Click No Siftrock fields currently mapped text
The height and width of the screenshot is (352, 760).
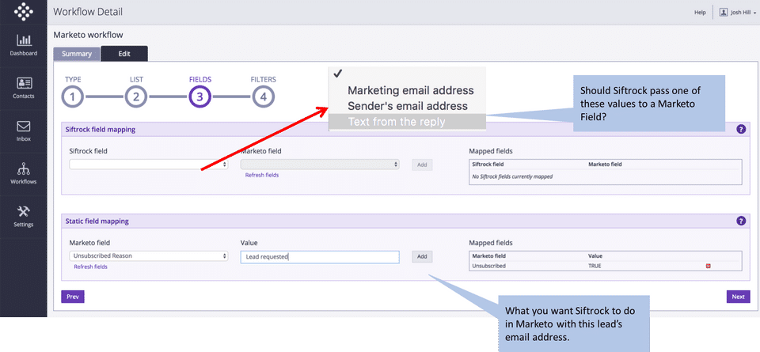pyautogui.click(x=512, y=176)
